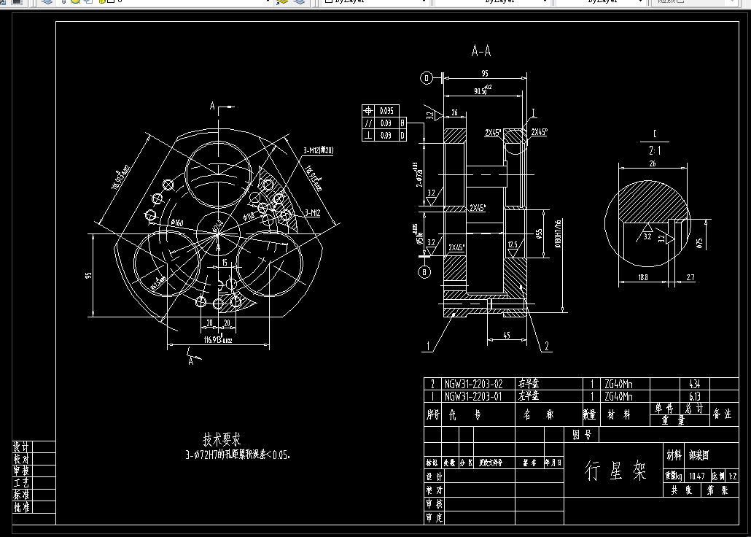The width and height of the screenshot is (751, 537).
Task: Click the layer previous toolbar icon
Action: (x=299, y=2)
